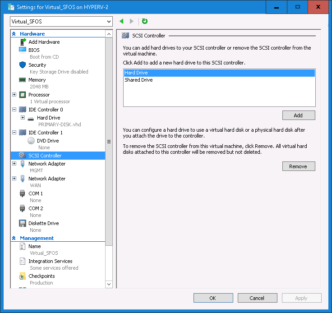Click the Diskette Drive floppy icon
The height and width of the screenshot is (313, 332).
tap(23, 223)
